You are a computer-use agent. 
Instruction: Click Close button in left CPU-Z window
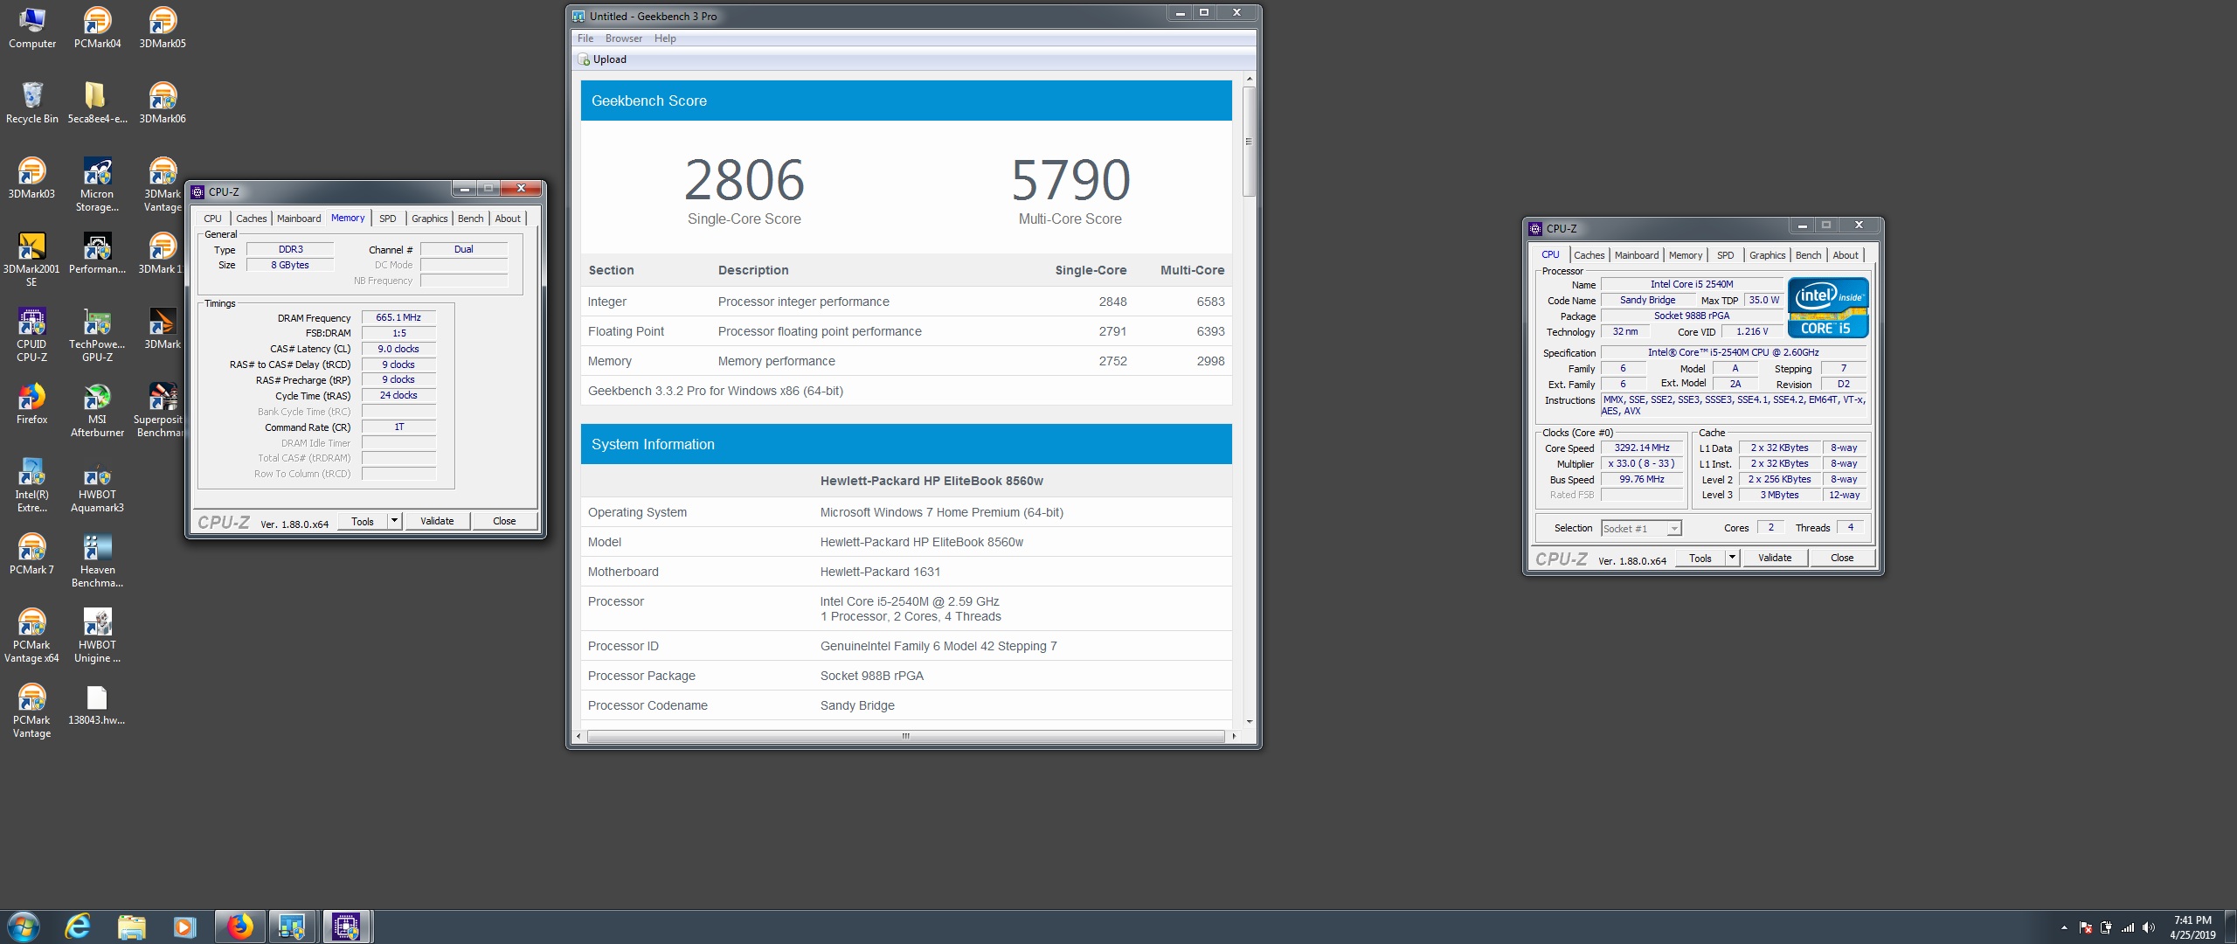tap(504, 521)
